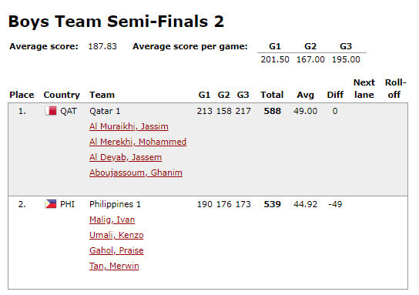Click the Roll-off column header

395,89
